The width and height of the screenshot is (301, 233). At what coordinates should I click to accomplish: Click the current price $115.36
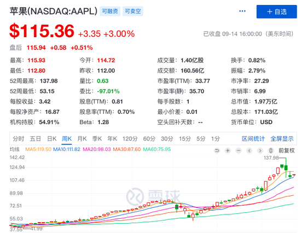pos(42,31)
